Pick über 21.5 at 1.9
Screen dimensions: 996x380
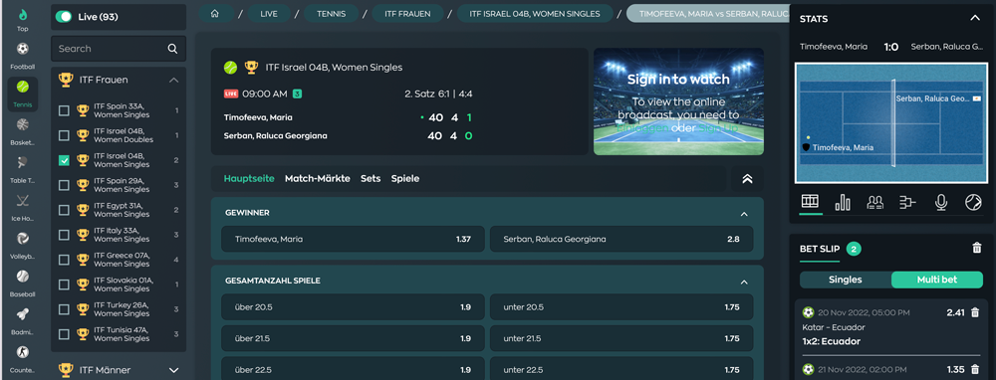coord(353,338)
